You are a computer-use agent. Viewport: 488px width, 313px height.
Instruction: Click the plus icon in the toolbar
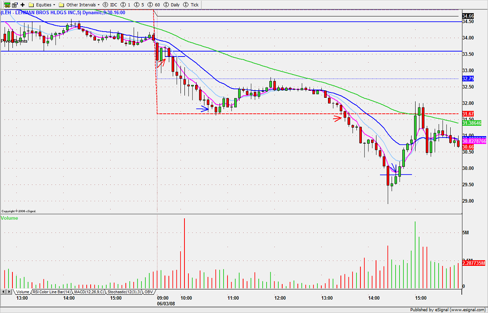(22, 5)
